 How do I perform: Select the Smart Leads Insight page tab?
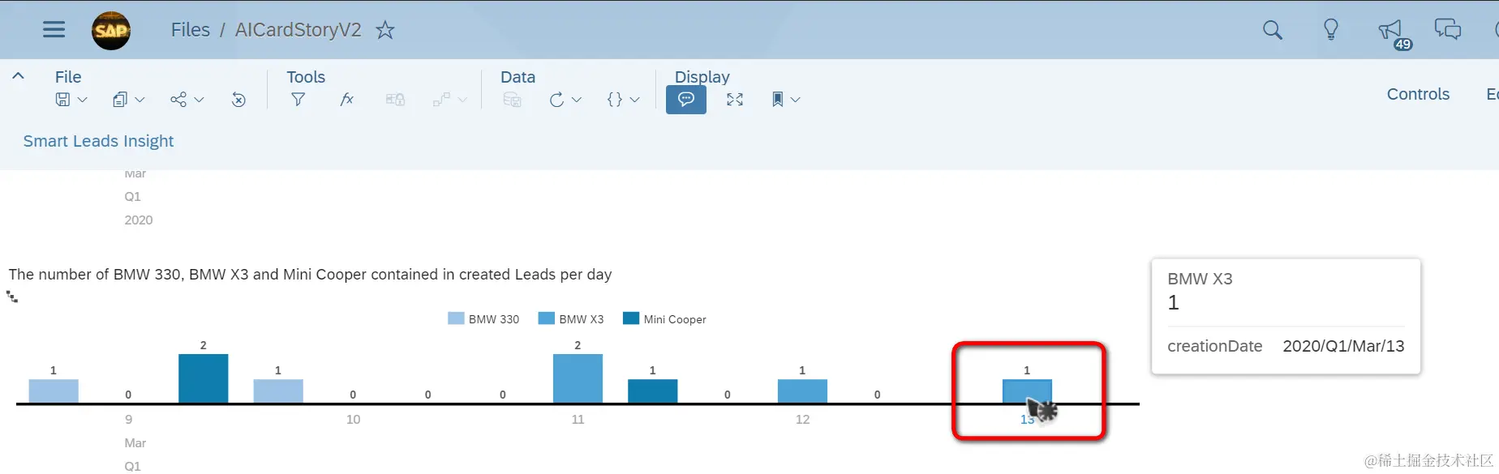point(98,141)
